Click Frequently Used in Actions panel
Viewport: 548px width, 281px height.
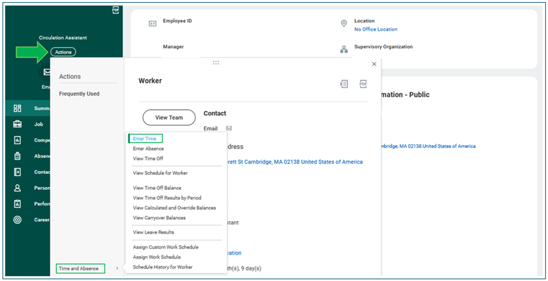79,94
